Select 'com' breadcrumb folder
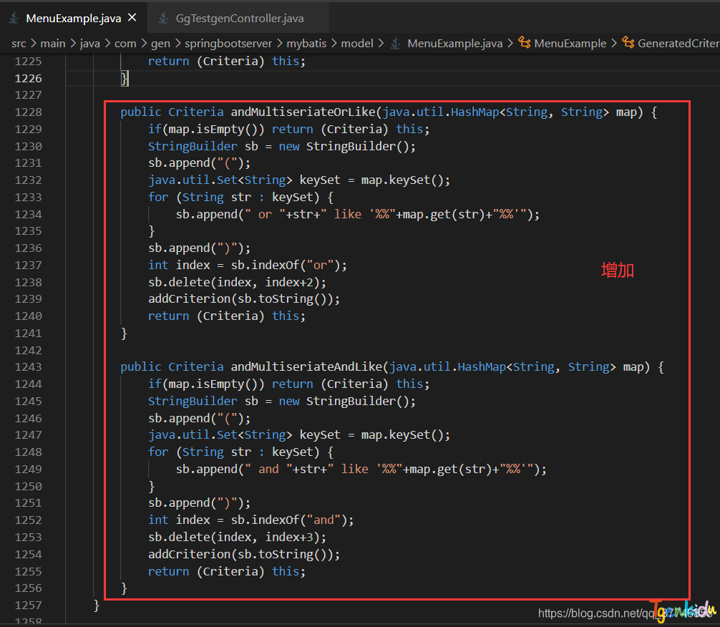 pyautogui.click(x=125, y=44)
